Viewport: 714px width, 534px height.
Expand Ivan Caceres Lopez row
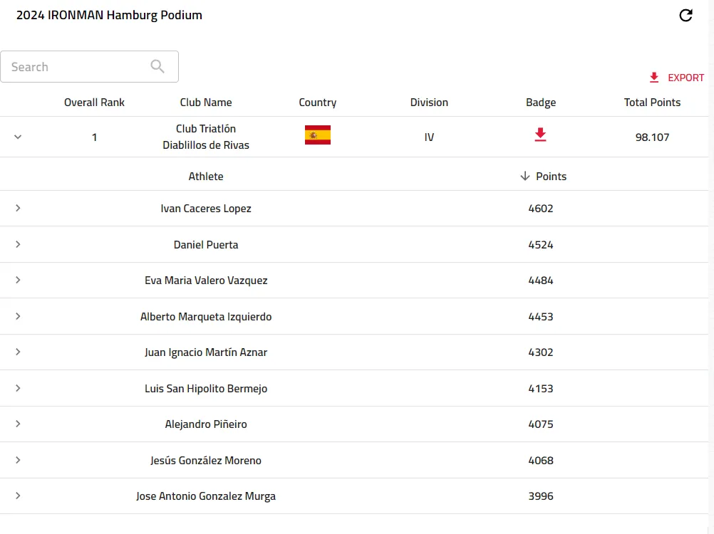click(19, 208)
